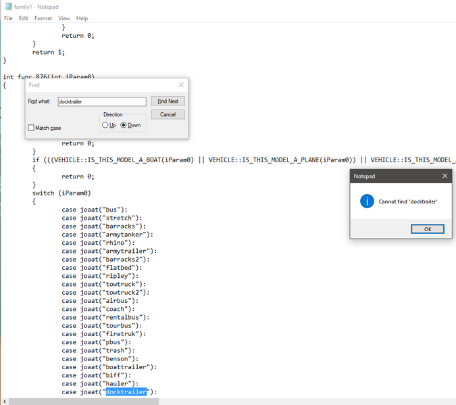This screenshot has height=405, width=456.
Task: Open the View menu
Action: coord(64,18)
